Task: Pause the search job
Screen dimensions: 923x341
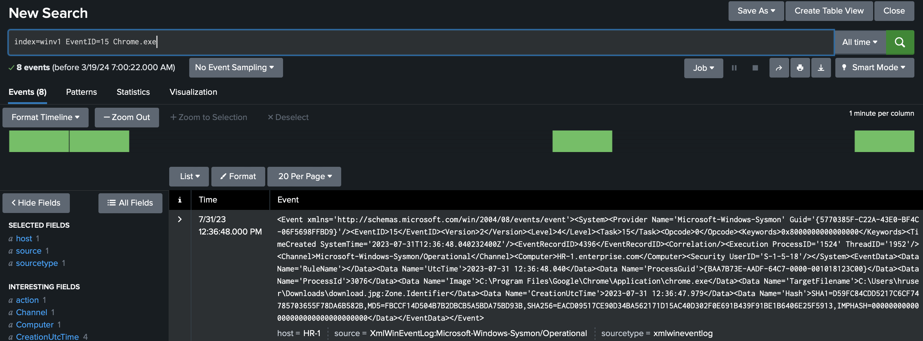Action: [x=734, y=68]
